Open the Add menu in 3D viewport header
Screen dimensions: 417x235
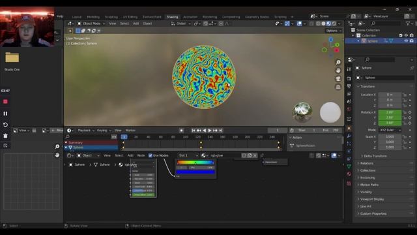point(136,23)
